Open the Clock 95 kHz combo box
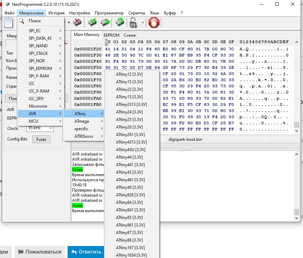The height and width of the screenshot is (258, 303). (x=40, y=128)
